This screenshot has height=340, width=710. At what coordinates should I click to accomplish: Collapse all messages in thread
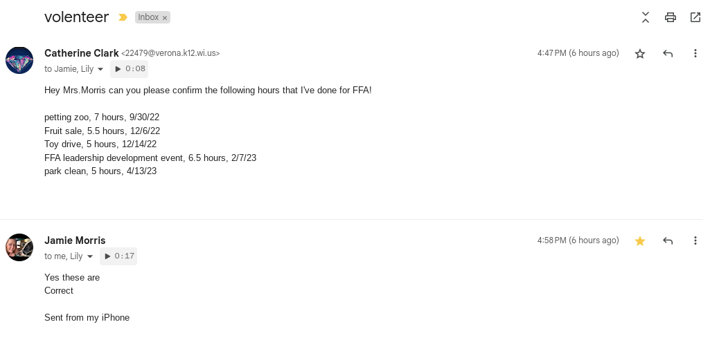click(x=646, y=18)
